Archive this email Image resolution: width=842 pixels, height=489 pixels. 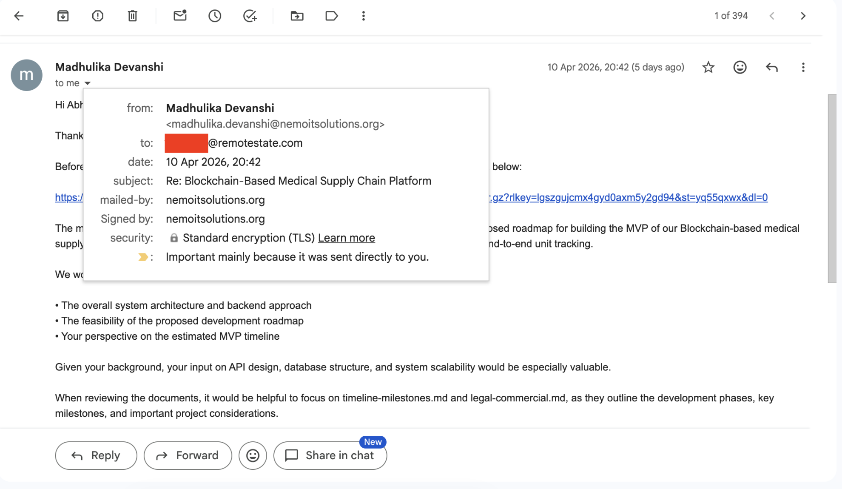coord(63,16)
